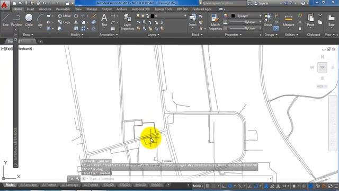339x191 pixels.
Task: Expand the Draw panel
Action: tap(28, 34)
